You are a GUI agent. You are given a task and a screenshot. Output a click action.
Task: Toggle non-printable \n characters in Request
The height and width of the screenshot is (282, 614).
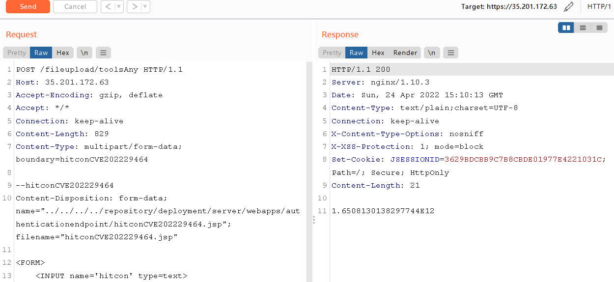click(x=84, y=53)
